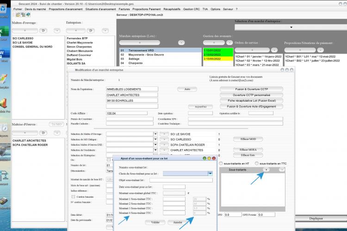The image size is (347, 231).
Task: Open the Factures menu
Action: pos(124,9)
